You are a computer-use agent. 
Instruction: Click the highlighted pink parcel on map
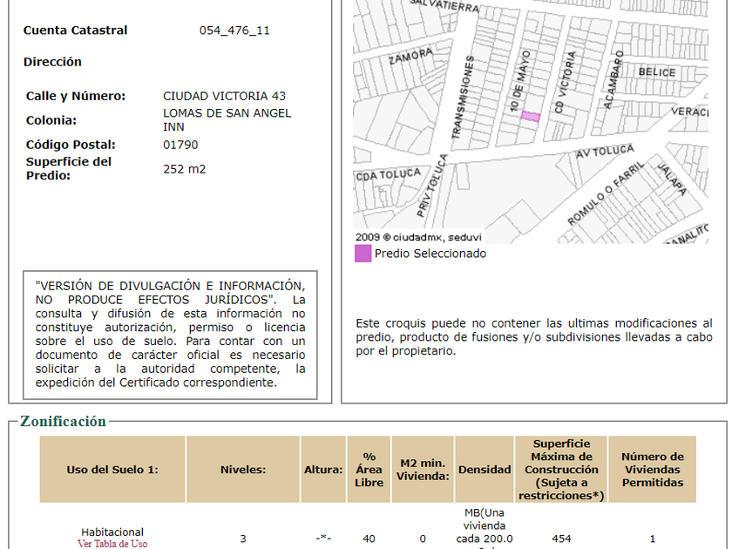coord(531,116)
